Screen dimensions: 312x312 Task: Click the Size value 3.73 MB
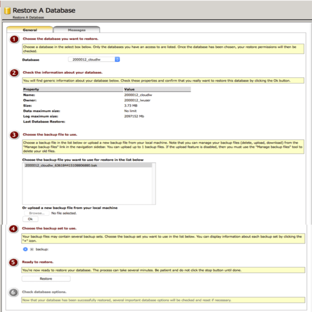(x=131, y=106)
